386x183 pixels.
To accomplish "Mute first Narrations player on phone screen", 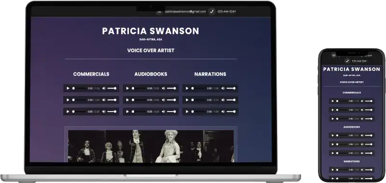I will (x=362, y=170).
